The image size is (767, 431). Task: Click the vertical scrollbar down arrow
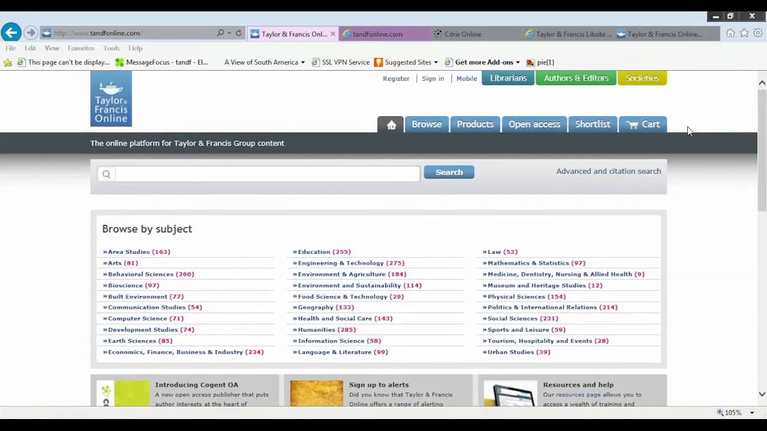(x=762, y=394)
